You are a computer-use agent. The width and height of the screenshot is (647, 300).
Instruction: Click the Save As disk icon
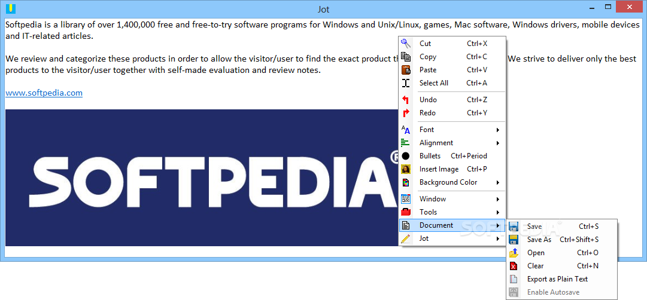pos(514,240)
